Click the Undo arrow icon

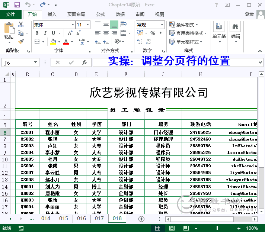point(28,4)
